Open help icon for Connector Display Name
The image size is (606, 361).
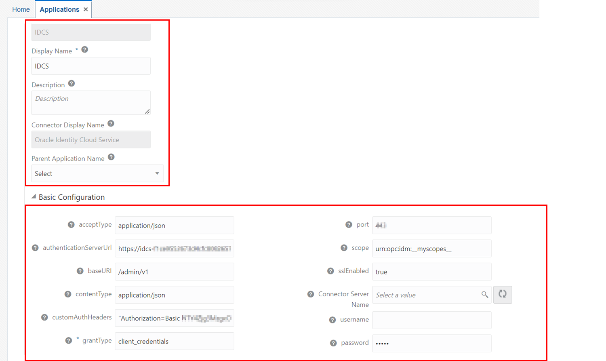click(111, 124)
